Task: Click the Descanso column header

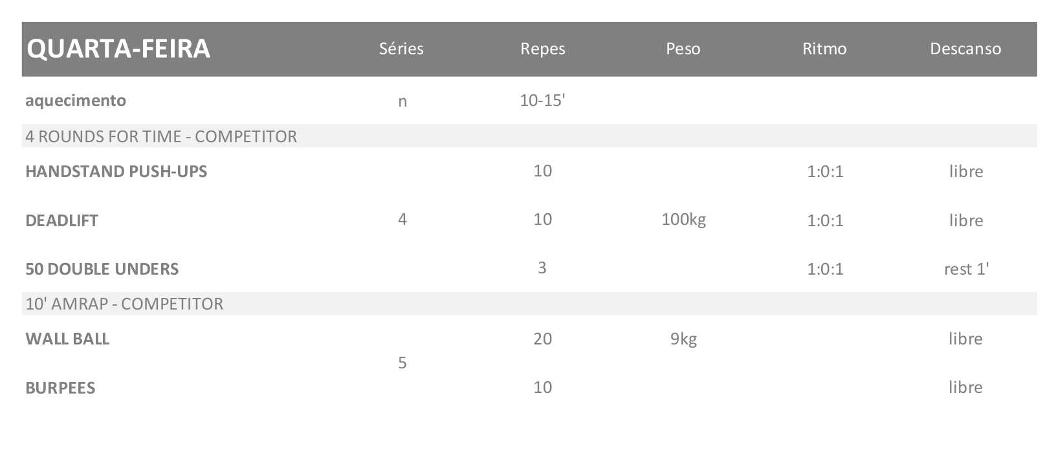Action: click(x=965, y=49)
